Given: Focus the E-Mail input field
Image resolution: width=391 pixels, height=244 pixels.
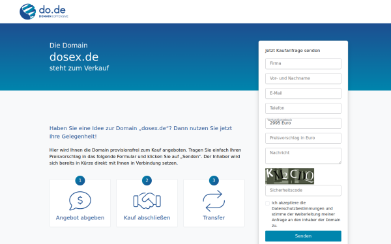Looking at the screenshot, I should (303, 93).
